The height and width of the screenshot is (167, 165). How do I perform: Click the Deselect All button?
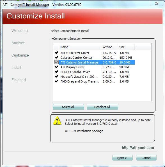coord(102,107)
